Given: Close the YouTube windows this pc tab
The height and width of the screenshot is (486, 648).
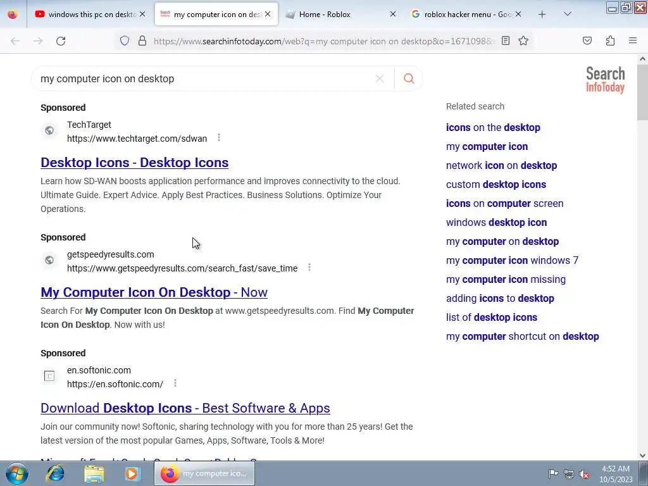Looking at the screenshot, I should (x=142, y=14).
